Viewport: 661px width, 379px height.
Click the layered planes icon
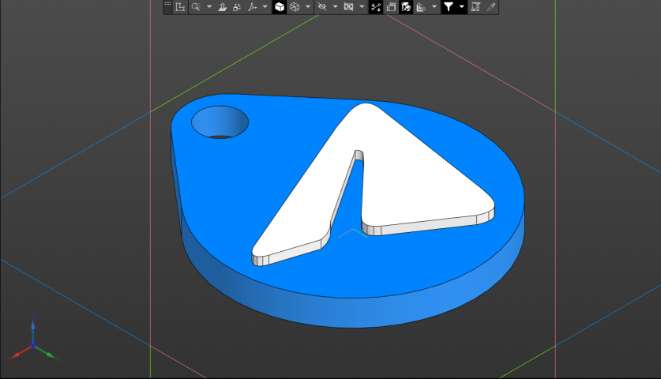tap(421, 7)
